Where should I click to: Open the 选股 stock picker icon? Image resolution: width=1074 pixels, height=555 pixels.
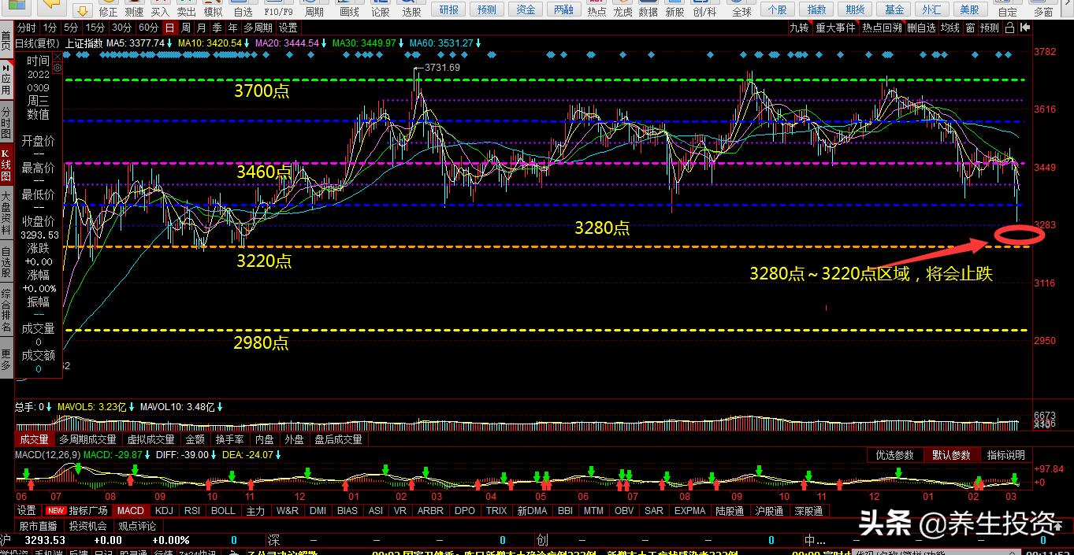pyautogui.click(x=411, y=9)
